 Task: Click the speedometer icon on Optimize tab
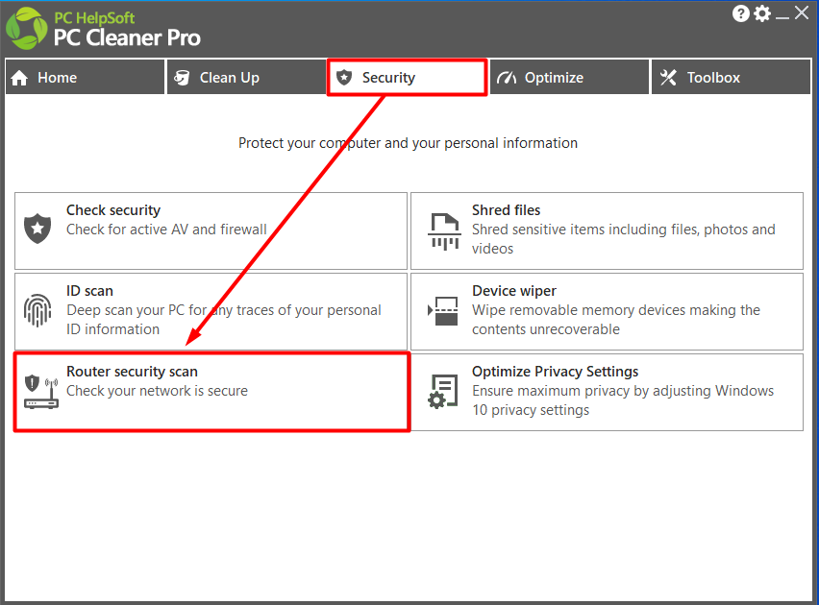pyautogui.click(x=507, y=78)
